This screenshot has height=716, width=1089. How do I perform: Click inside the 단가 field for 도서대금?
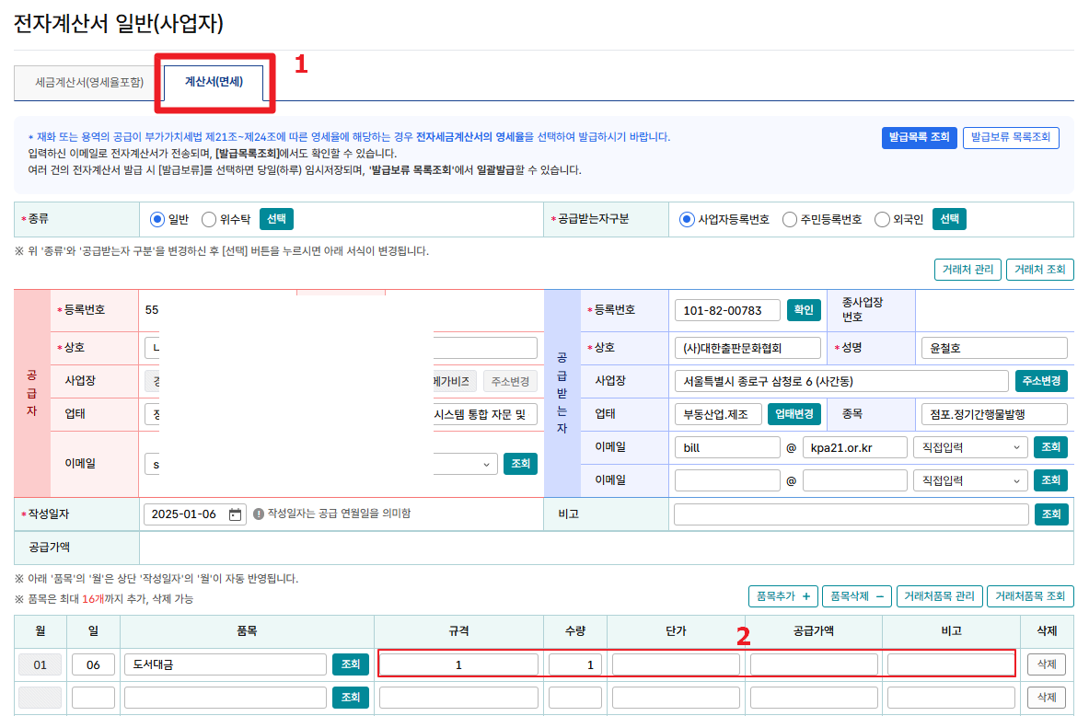coord(677,664)
